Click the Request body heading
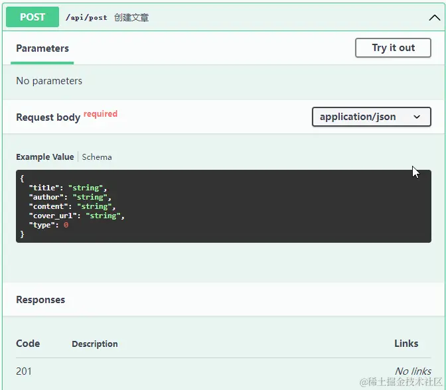446x390 pixels. [48, 117]
